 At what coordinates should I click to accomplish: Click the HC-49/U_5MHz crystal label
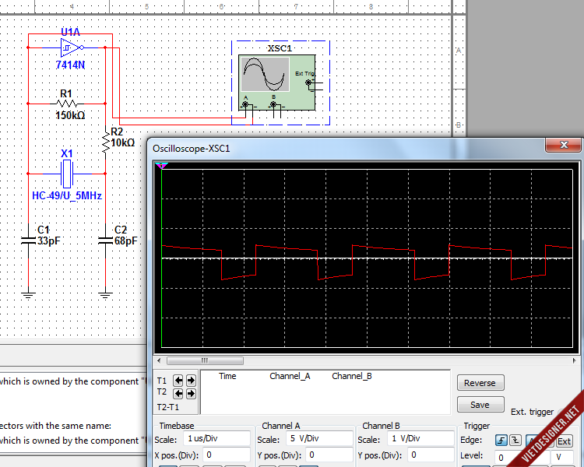pos(67,195)
